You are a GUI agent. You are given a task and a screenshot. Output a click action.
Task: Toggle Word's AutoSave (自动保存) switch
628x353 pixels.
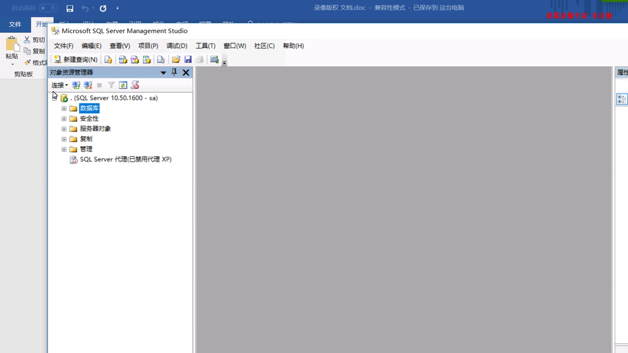pos(48,8)
